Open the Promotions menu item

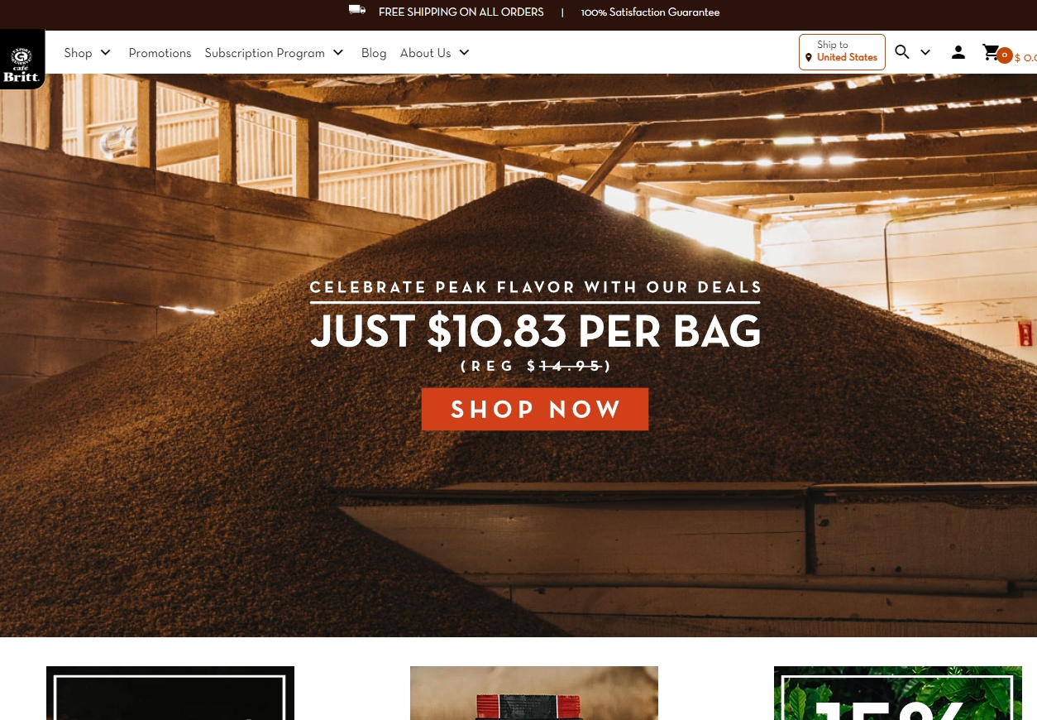160,52
